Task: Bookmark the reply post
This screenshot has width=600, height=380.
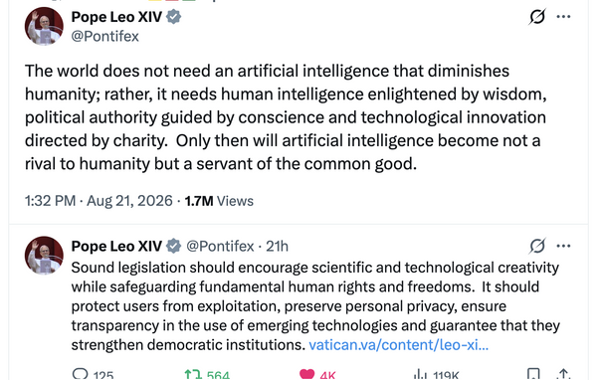Action: (533, 374)
